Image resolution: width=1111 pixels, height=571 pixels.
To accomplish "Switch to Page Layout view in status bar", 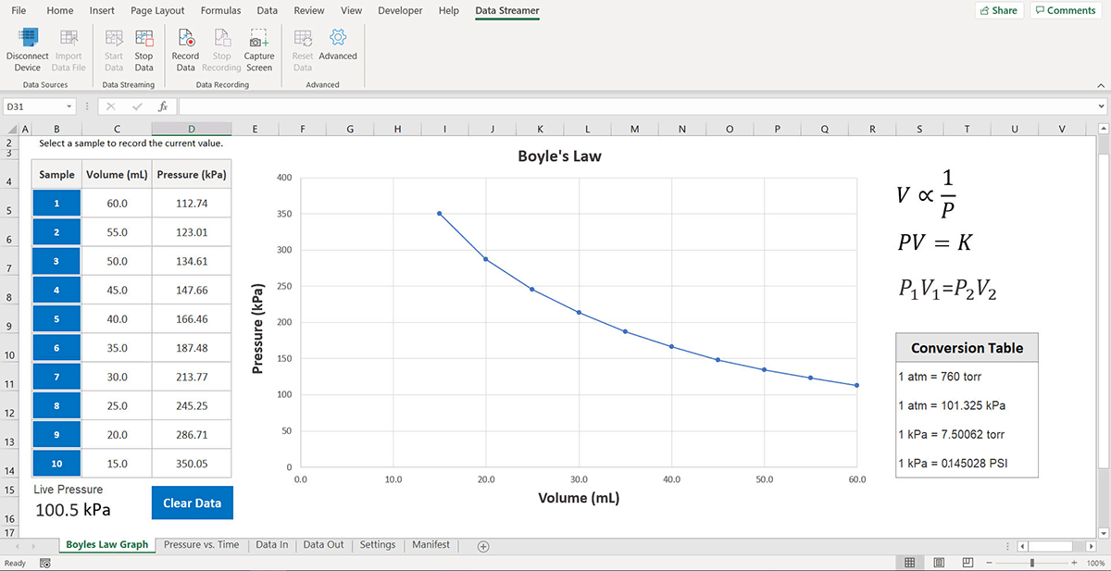I will pyautogui.click(x=939, y=563).
